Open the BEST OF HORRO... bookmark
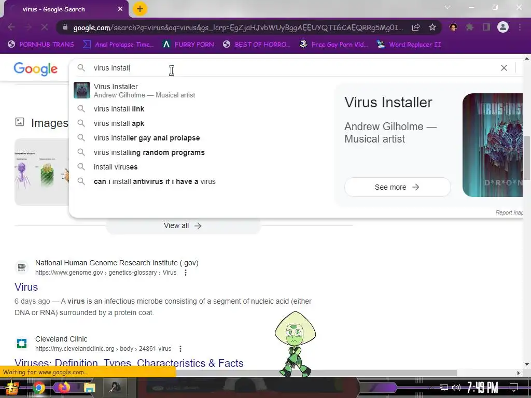The height and width of the screenshot is (398, 531). click(x=256, y=45)
